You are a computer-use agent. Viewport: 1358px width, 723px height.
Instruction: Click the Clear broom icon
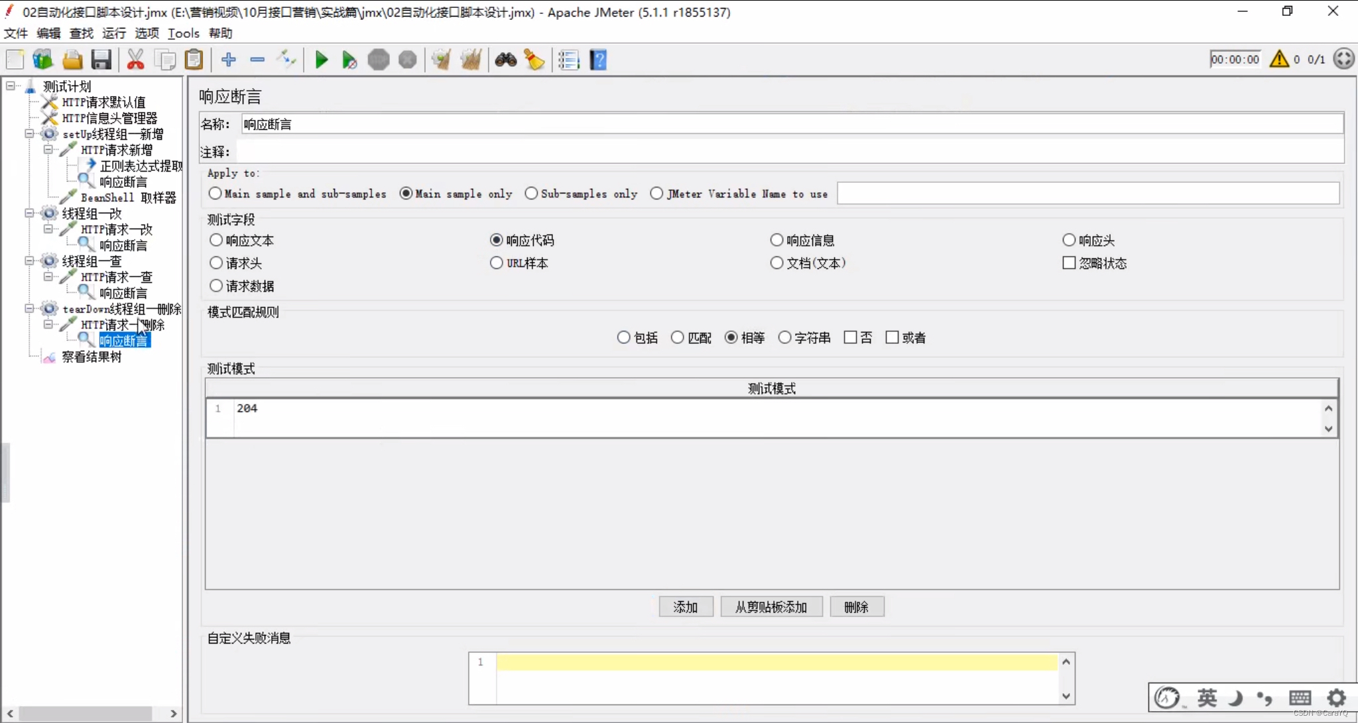[x=442, y=60]
